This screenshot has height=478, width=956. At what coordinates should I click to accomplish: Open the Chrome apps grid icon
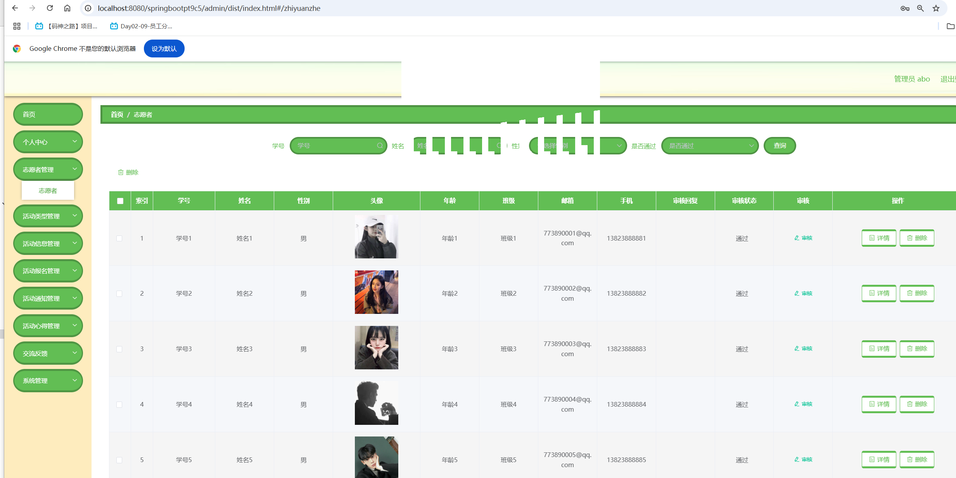(x=17, y=26)
